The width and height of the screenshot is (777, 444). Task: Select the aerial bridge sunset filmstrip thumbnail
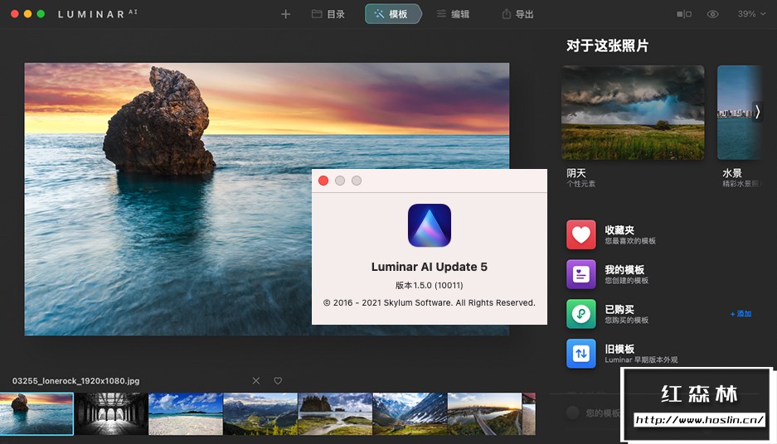pyautogui.click(x=484, y=414)
